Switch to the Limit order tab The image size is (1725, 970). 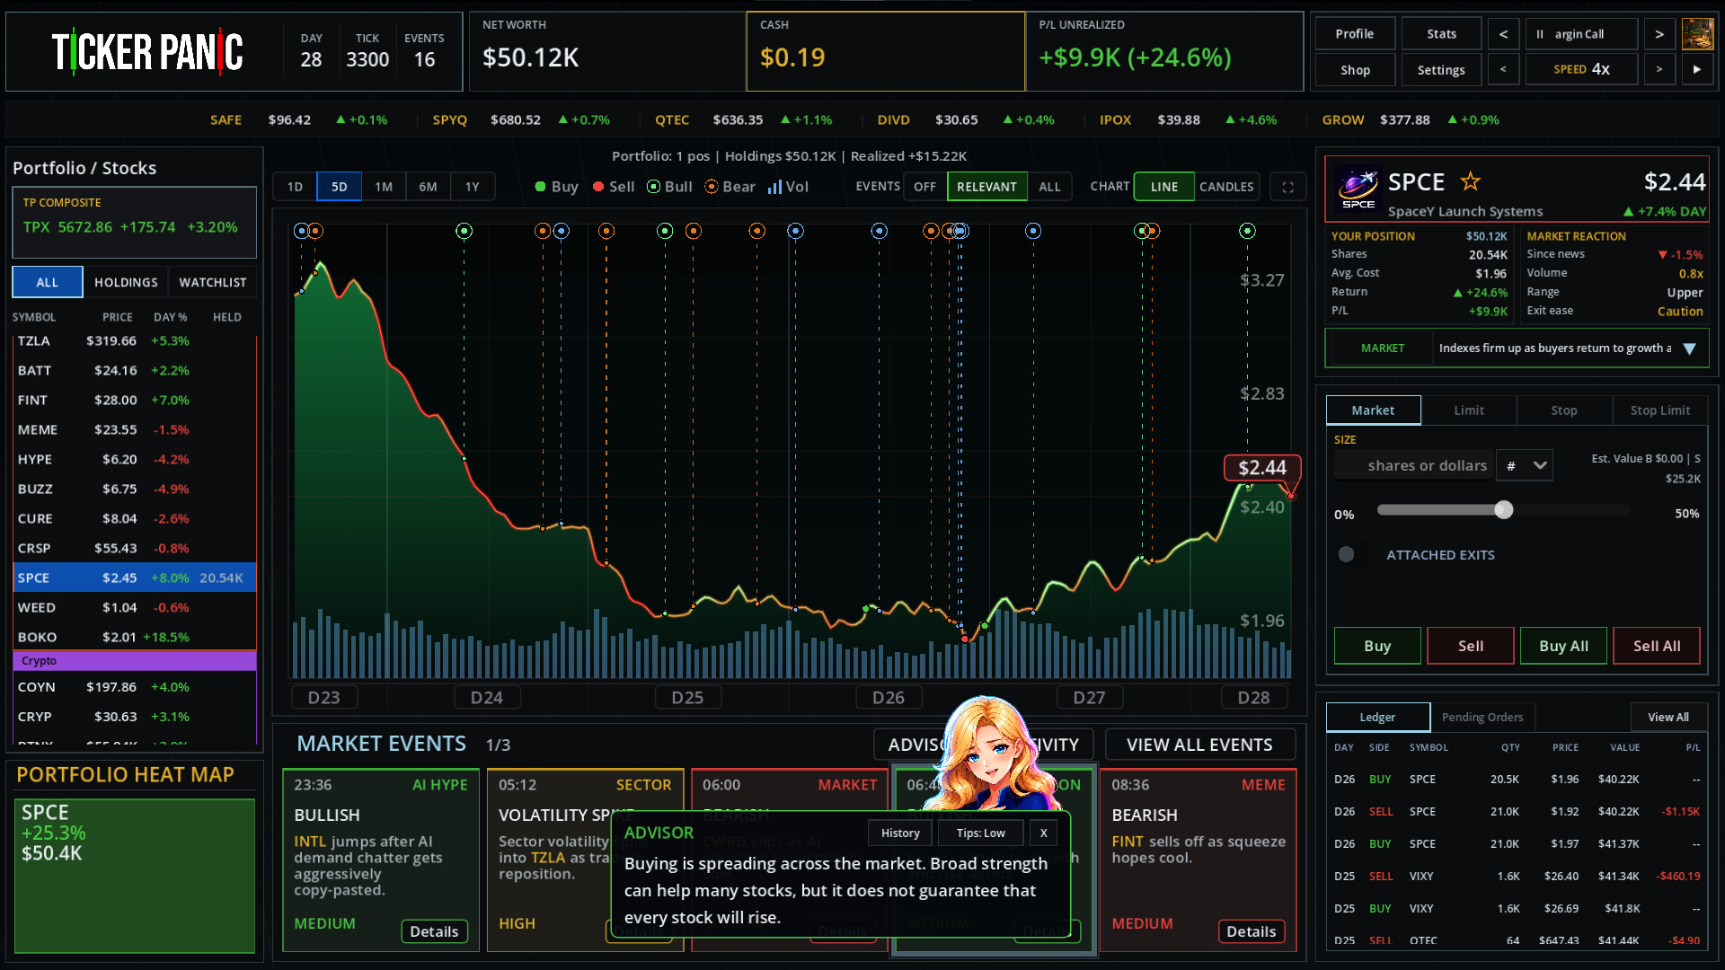coord(1469,410)
